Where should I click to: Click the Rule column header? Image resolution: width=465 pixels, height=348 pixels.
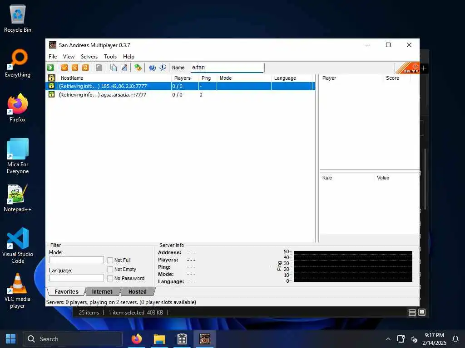pyautogui.click(x=346, y=178)
